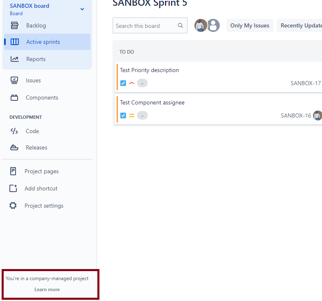The width and height of the screenshot is (322, 301).
Task: Toggle the Recently Updated filter
Action: tap(299, 25)
